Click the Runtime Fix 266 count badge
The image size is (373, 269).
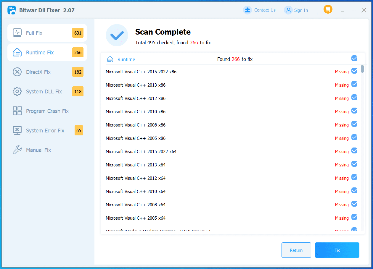click(78, 52)
